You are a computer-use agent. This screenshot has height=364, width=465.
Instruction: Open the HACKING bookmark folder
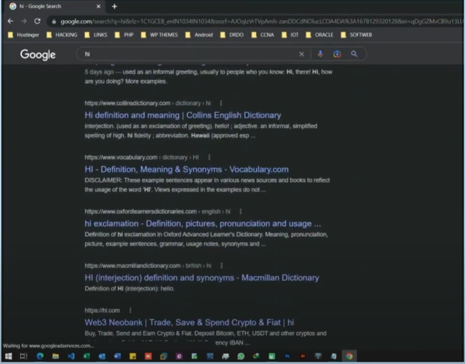click(x=62, y=35)
